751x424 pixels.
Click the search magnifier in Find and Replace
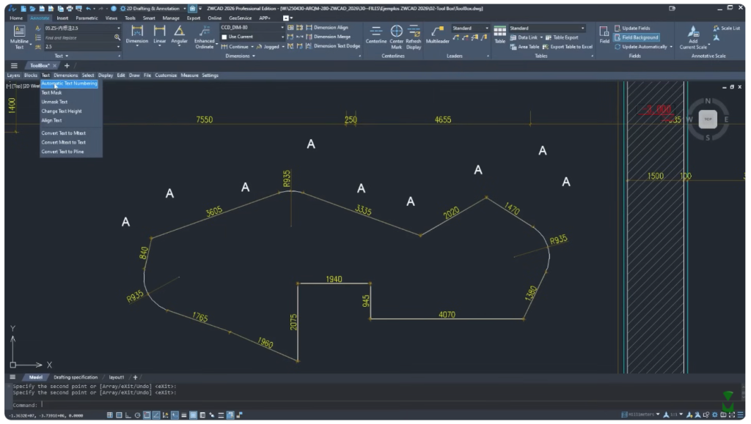(x=117, y=37)
